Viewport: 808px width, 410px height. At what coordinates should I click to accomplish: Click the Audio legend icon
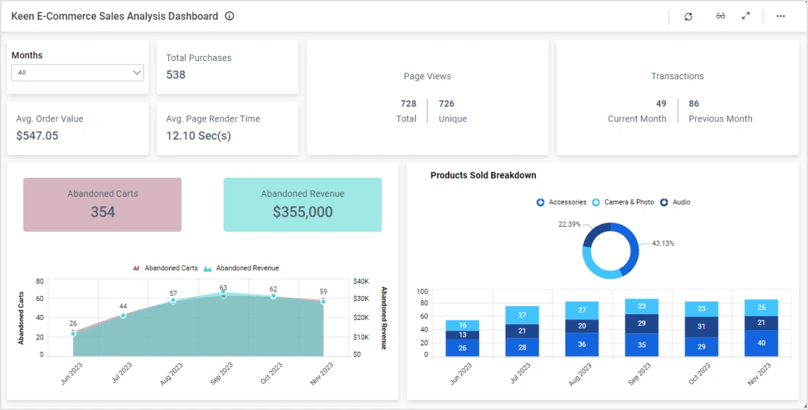point(664,202)
